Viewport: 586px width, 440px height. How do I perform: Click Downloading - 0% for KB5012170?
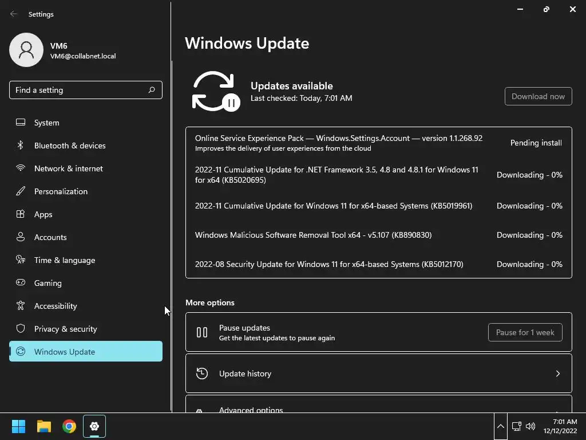529,264
